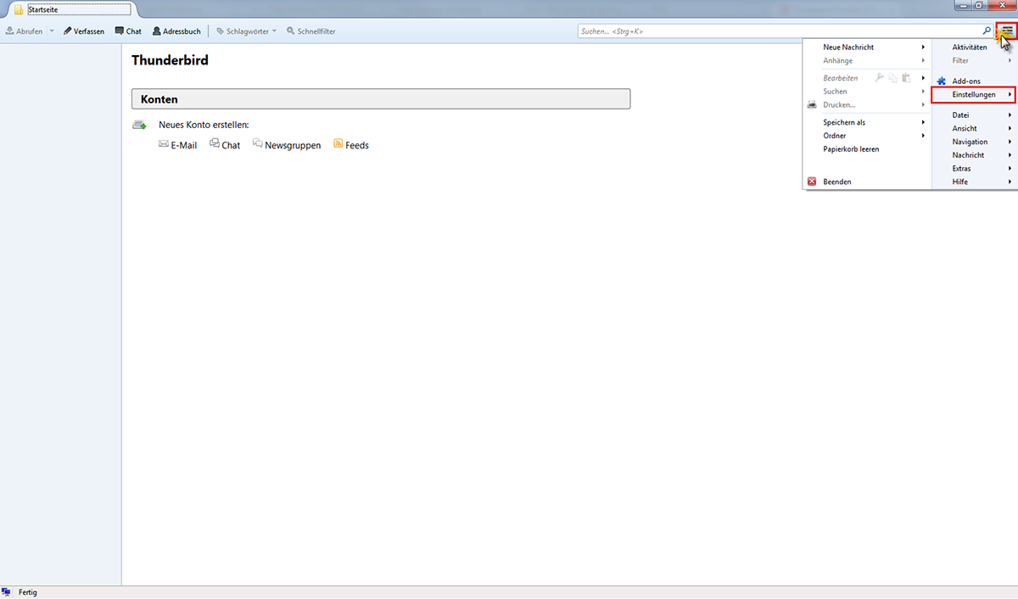Click the folder icon on Startseite tab
Screen dimensions: 1018x599
point(19,10)
